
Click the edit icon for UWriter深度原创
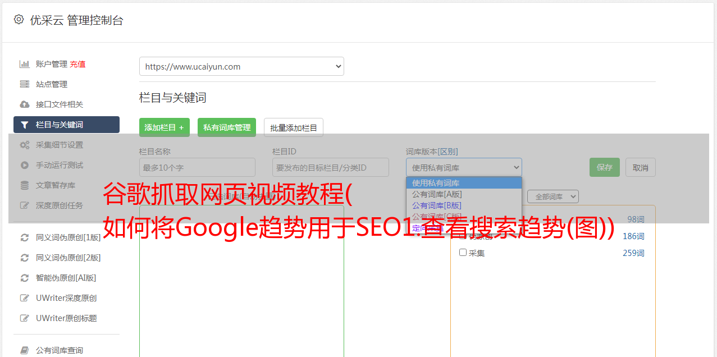(25, 298)
